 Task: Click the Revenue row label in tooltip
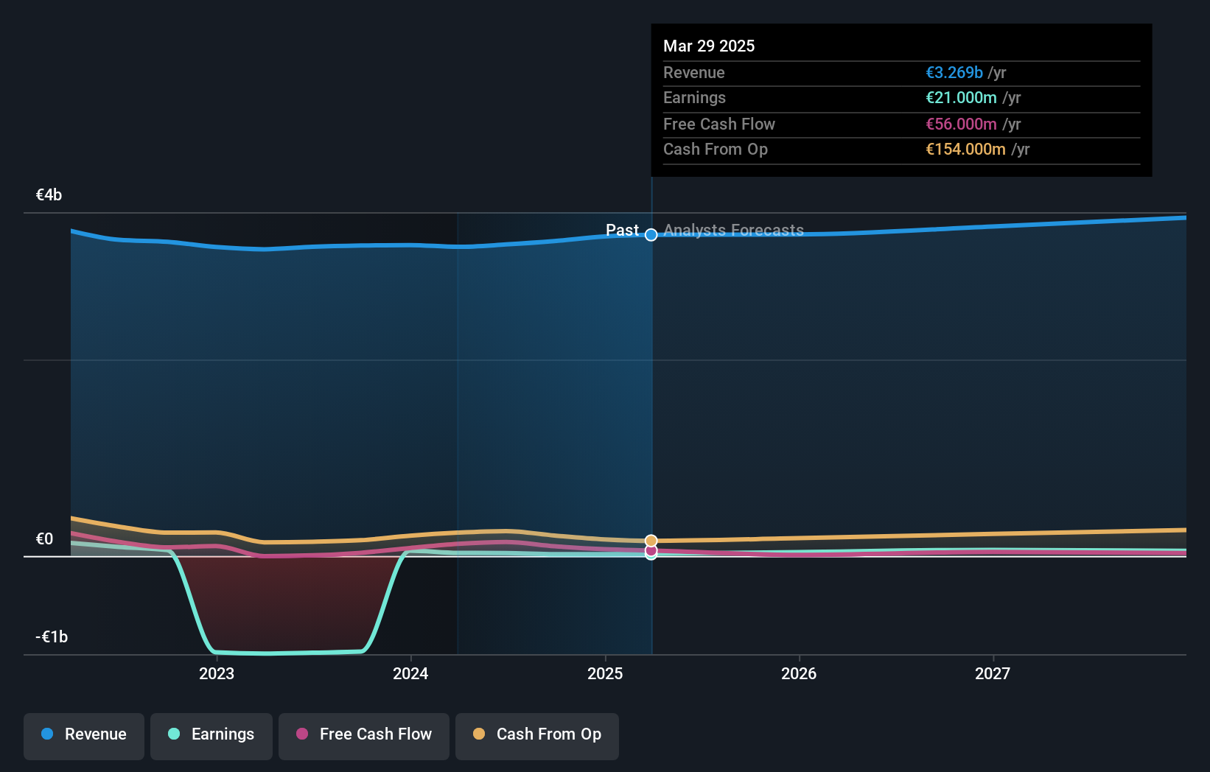(x=693, y=72)
